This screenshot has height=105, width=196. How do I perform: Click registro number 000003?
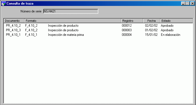(127, 30)
